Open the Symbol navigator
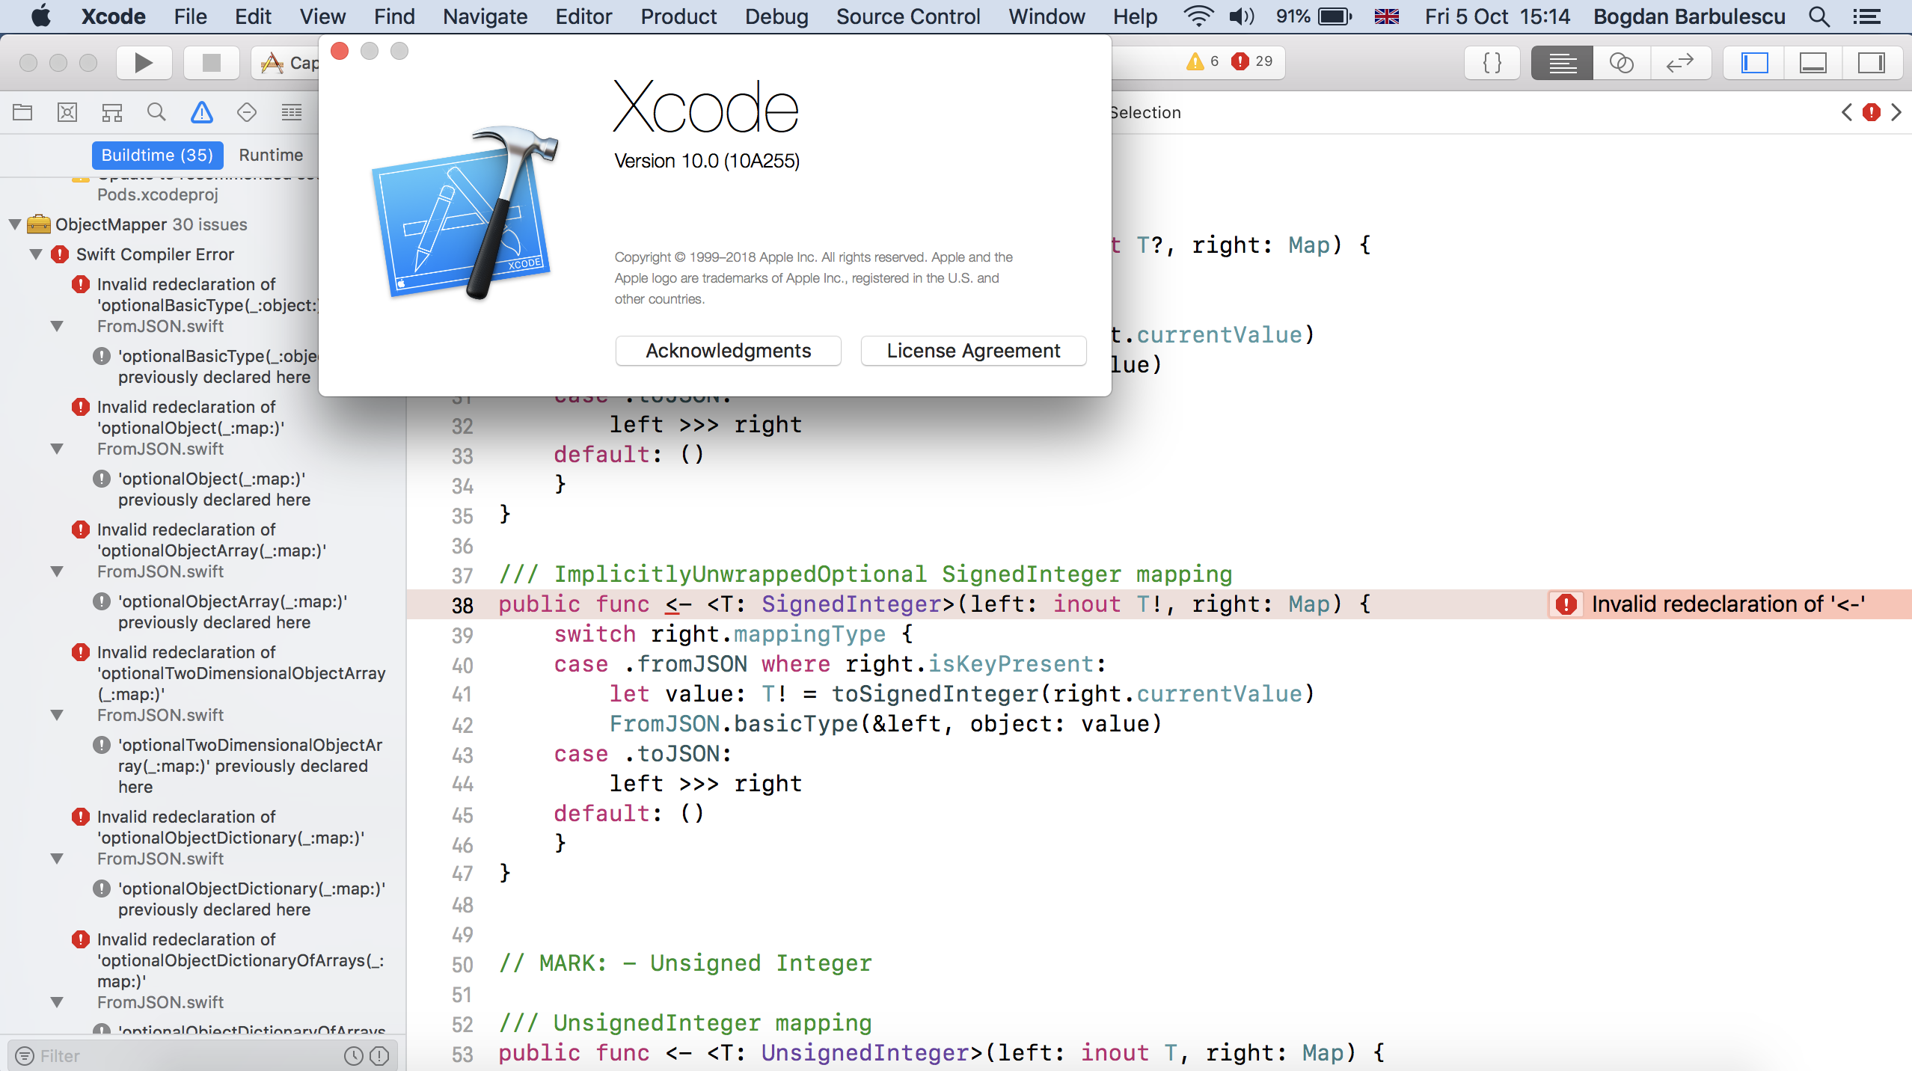Screen dimensions: 1912x1071 pyautogui.click(x=112, y=113)
